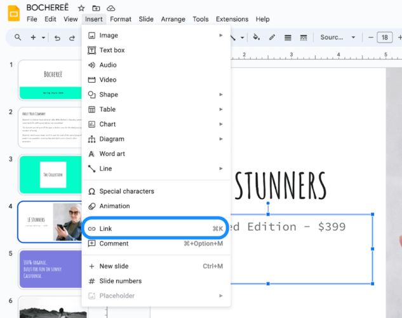
Task: Choose Video from Insert menu
Action: point(156,80)
